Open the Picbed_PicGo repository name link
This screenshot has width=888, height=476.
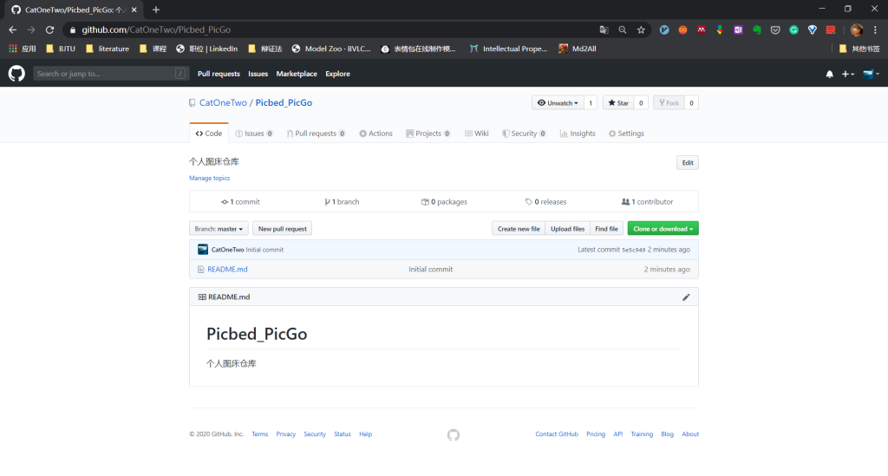(x=284, y=103)
